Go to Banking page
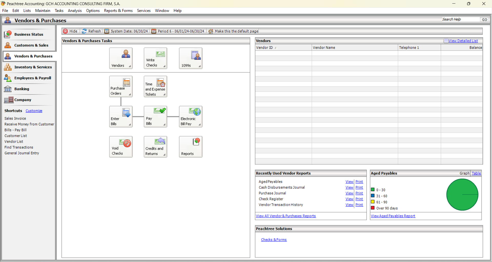Screen dimensions: 492x262 29,89
